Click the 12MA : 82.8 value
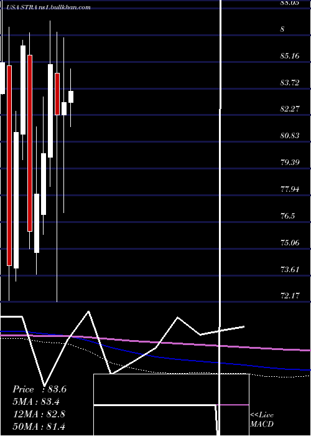Image resolution: width=311 pixels, height=436 pixels. pos(39,414)
